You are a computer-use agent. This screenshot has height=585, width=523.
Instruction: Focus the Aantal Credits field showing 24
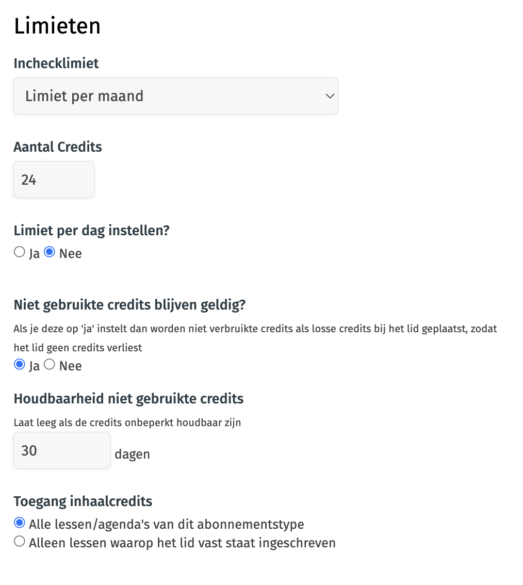tap(54, 180)
